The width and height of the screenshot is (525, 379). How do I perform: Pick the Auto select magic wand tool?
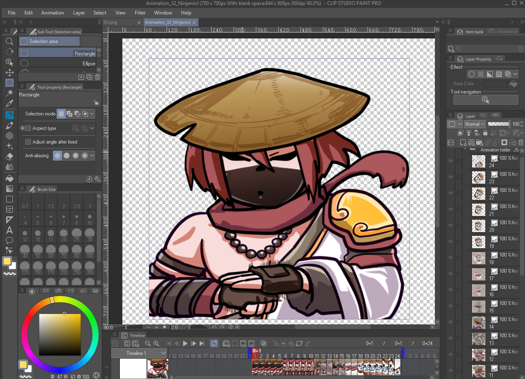coord(9,93)
